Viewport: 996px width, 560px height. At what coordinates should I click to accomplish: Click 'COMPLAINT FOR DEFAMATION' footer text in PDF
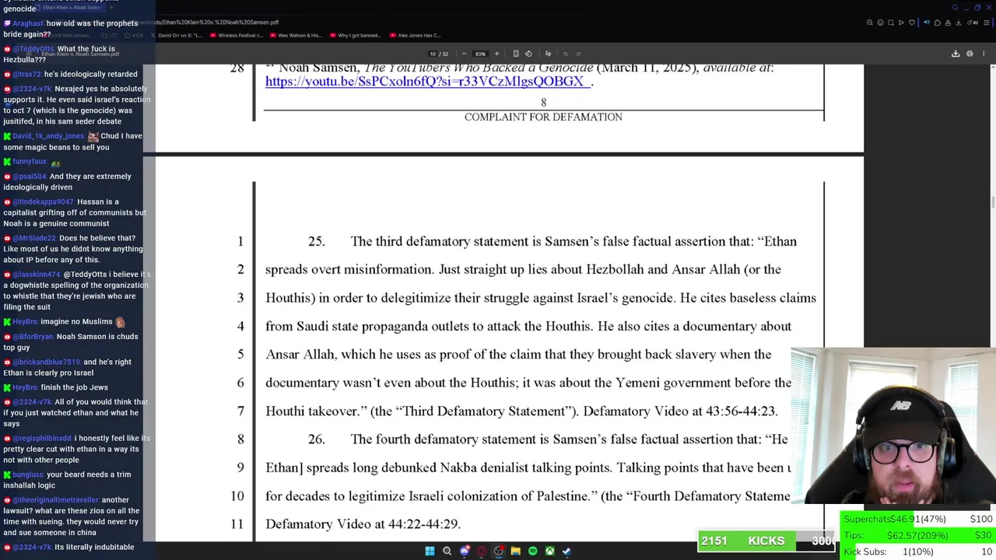(543, 117)
